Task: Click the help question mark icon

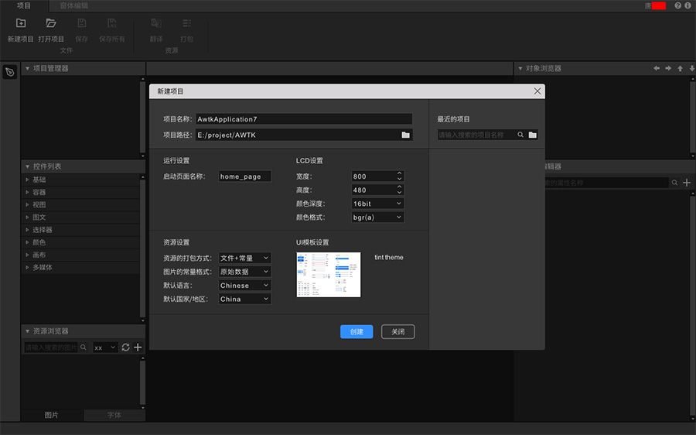Action: (x=678, y=5)
